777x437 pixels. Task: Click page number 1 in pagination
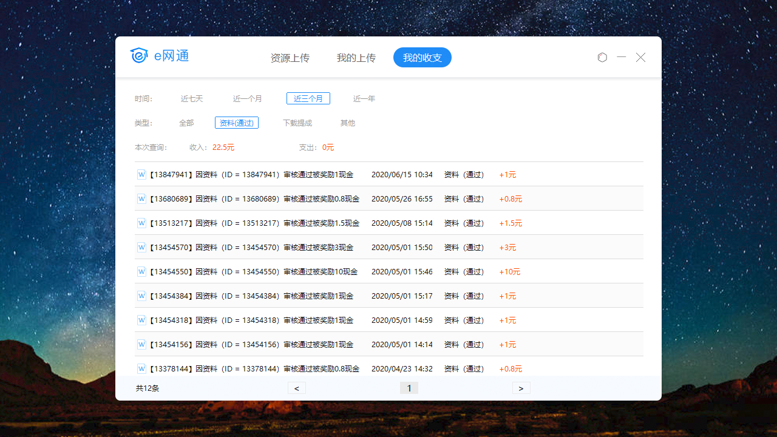[x=409, y=388]
